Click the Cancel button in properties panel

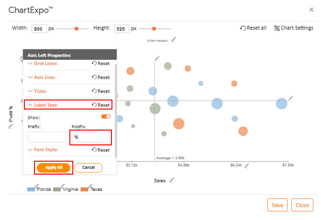tap(89, 167)
